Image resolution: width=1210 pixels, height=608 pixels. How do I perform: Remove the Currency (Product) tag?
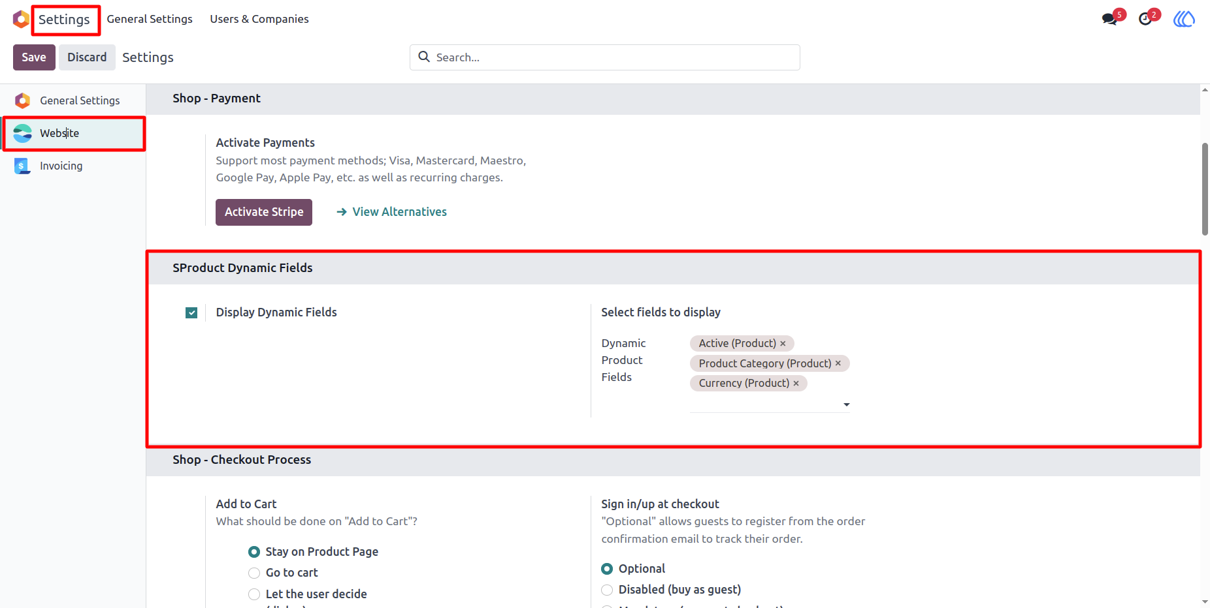click(x=796, y=383)
